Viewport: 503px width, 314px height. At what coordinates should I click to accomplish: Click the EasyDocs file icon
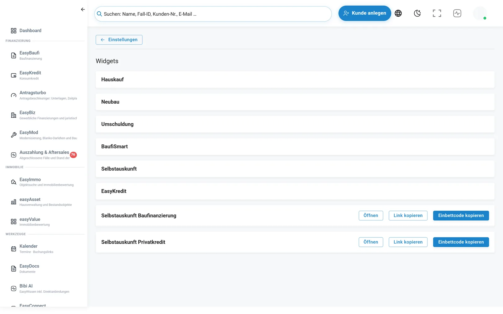pyautogui.click(x=14, y=268)
